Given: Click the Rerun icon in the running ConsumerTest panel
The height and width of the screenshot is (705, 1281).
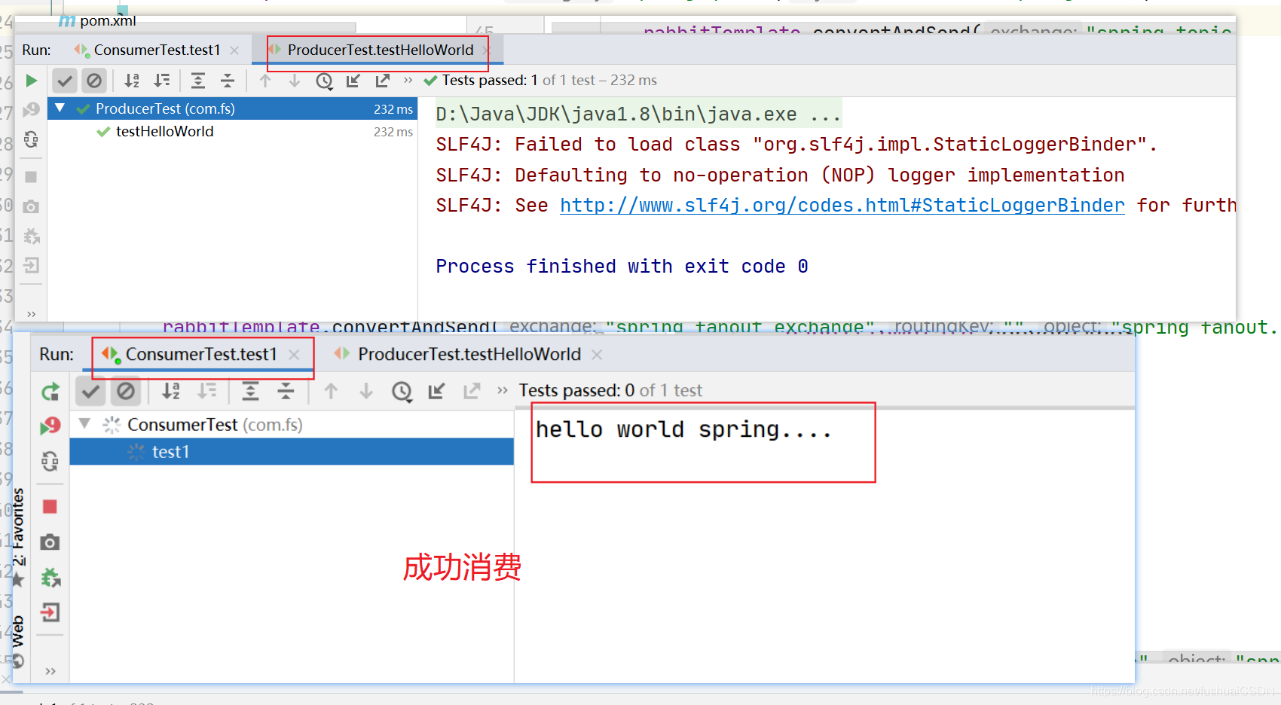Looking at the screenshot, I should 50,392.
